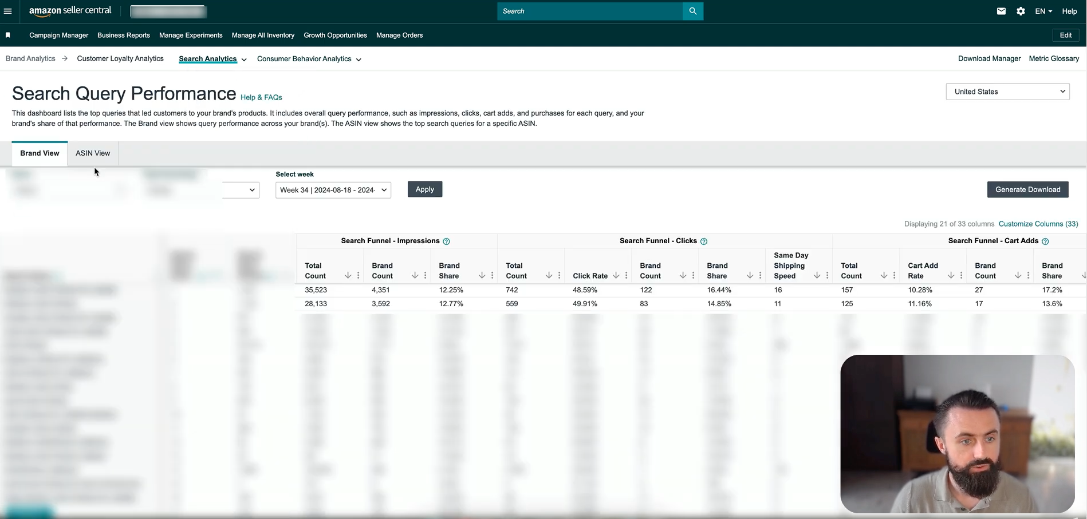Focus the top Search input field

590,11
